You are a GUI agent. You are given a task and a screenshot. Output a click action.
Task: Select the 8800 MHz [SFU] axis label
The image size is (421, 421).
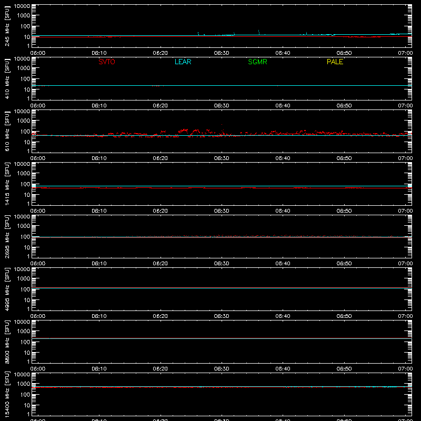[7, 342]
